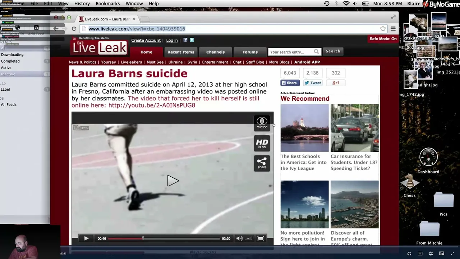Open the Syria category
Image resolution: width=460 pixels, height=259 pixels.
[x=192, y=62]
